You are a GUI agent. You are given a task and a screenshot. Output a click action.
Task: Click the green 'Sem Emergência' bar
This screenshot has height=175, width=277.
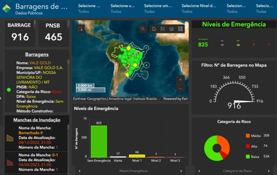[99, 141]
